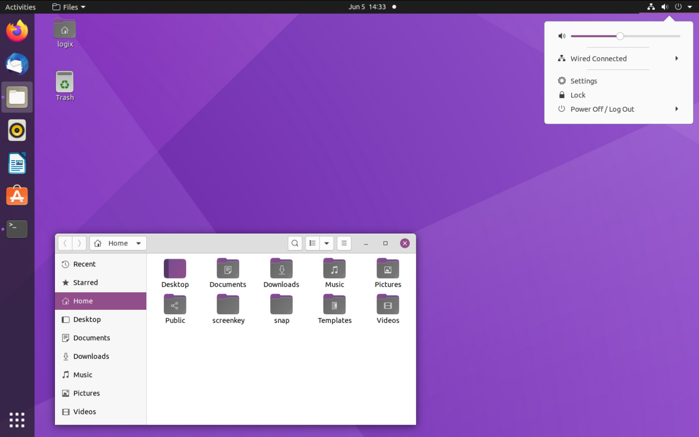Screen dimensions: 699x437
Task: Adjust the volume slider
Action: 621,36
